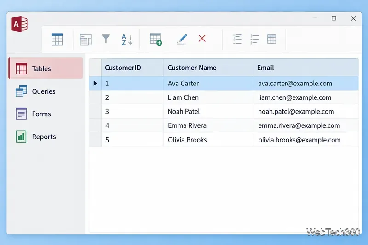Screen dimensions: 368x245
Task: Click the cell Emma Rivera
Action: click(x=208, y=125)
